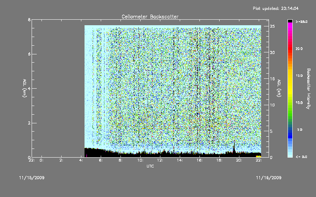316x197 pixels.
Task: Select the "AGL (kft)" right axis label
Action: click(x=279, y=88)
